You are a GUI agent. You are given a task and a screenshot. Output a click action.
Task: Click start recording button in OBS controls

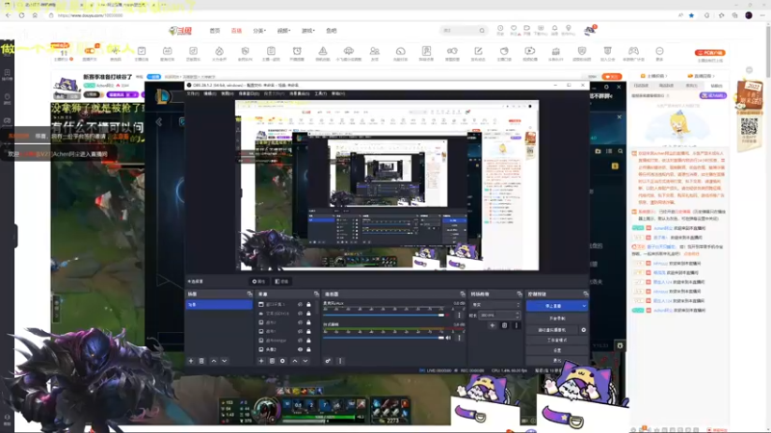pos(557,318)
